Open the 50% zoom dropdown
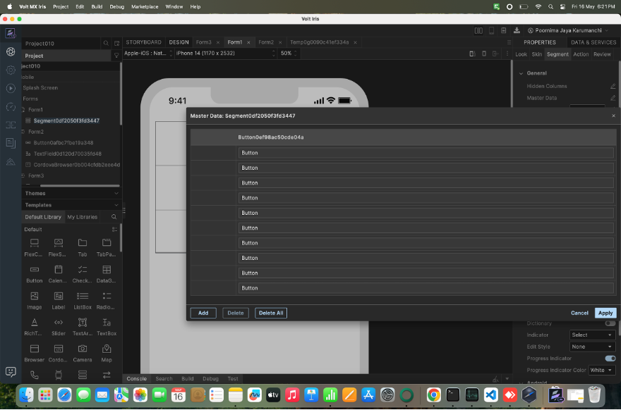 289,53
